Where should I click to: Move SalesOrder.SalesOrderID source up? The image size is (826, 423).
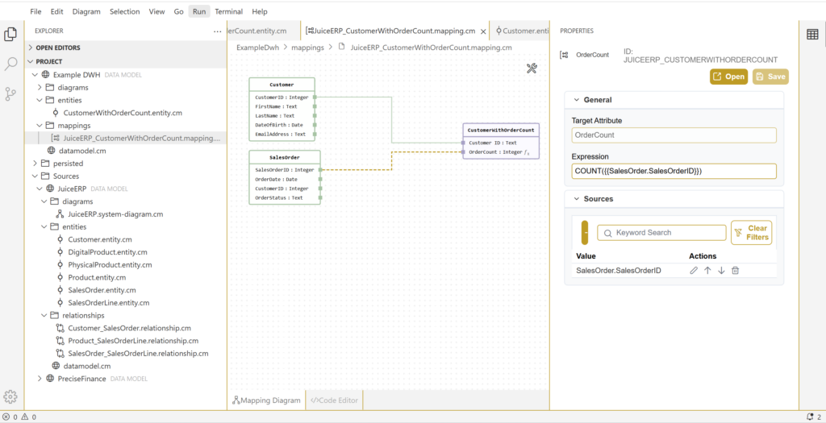click(707, 271)
